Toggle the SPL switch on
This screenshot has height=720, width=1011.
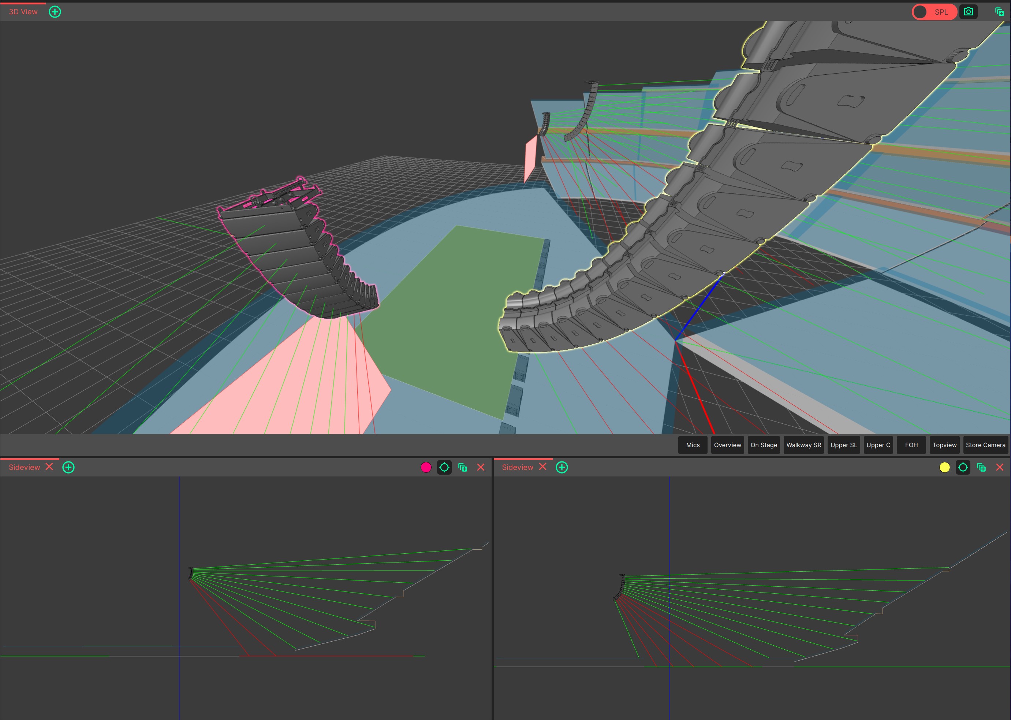pos(934,12)
